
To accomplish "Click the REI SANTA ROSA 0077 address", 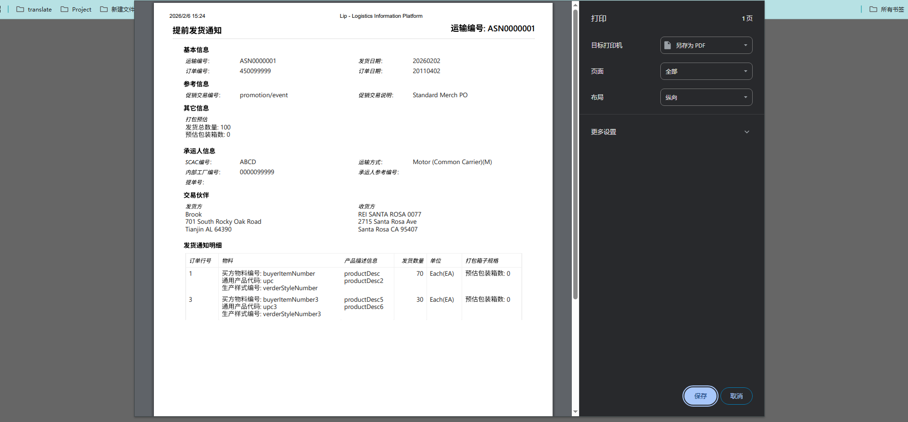I will click(x=390, y=215).
